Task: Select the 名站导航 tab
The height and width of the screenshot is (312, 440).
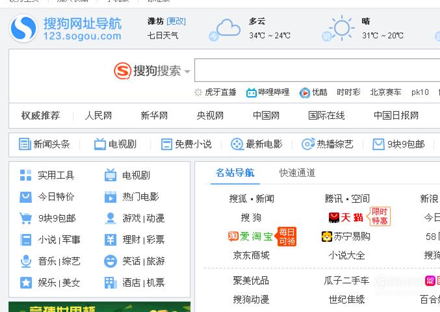Action: pyautogui.click(x=235, y=173)
